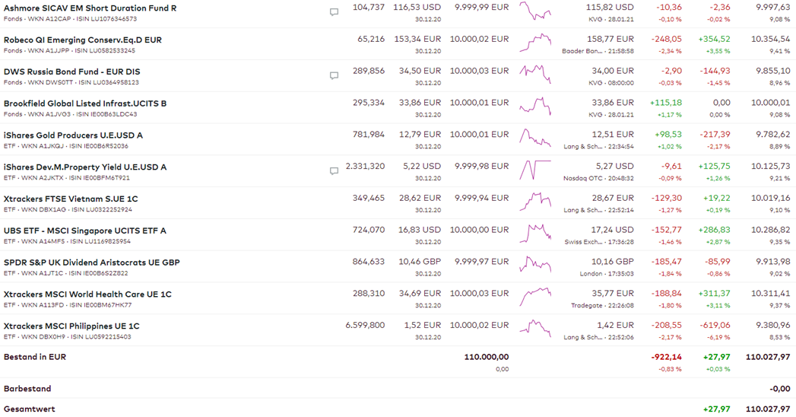Click the SPDR S&P UK Dividend Aristocrats sparkline

[535, 266]
